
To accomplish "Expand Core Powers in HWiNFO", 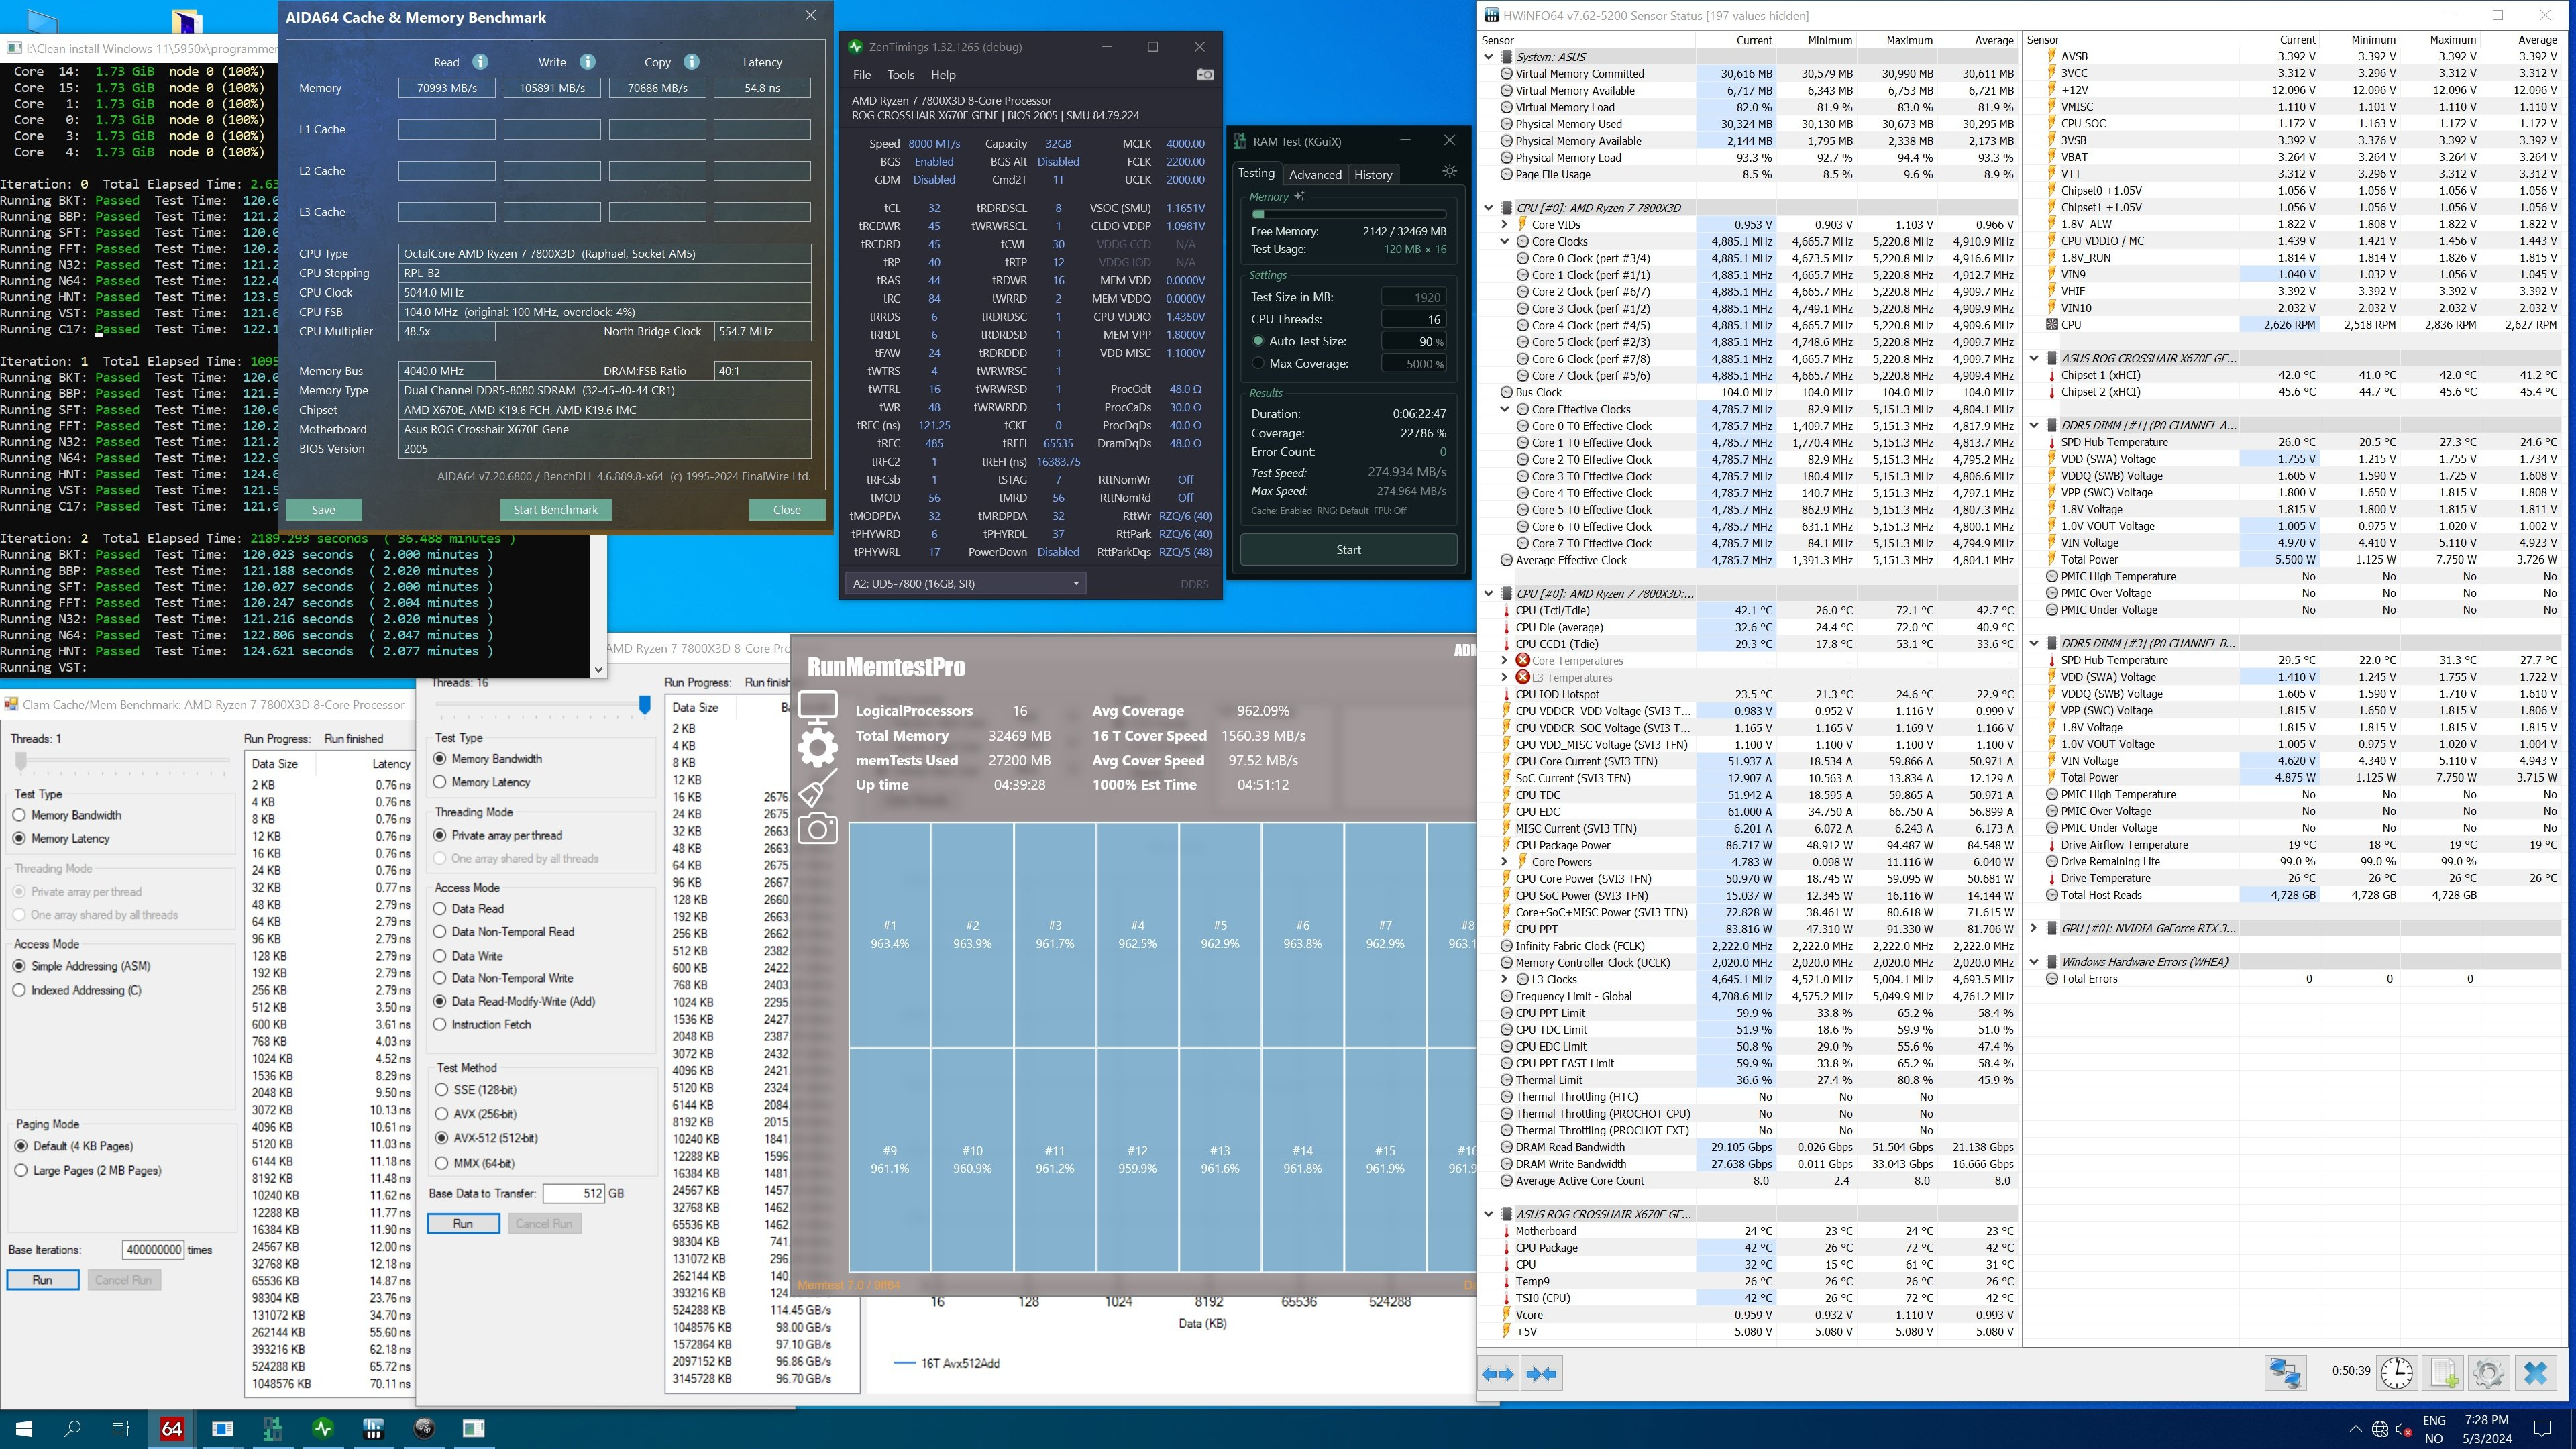I will pyautogui.click(x=1504, y=862).
